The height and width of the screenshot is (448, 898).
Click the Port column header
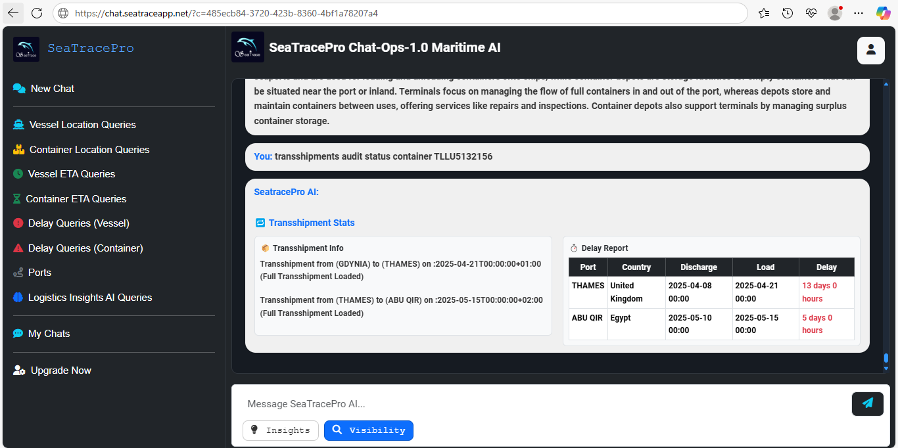tap(588, 267)
